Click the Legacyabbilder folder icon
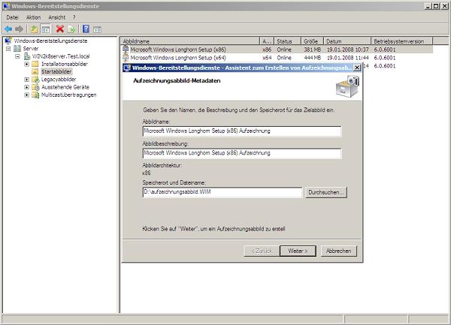451x325 pixels. pos(35,80)
